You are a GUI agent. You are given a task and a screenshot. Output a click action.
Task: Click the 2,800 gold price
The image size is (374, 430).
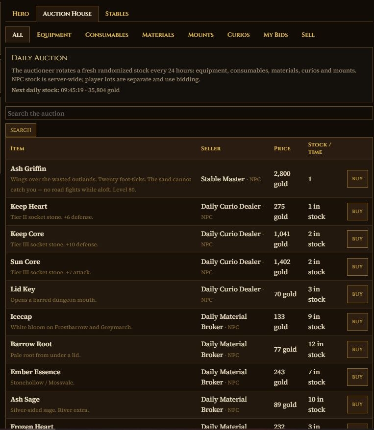point(282,179)
